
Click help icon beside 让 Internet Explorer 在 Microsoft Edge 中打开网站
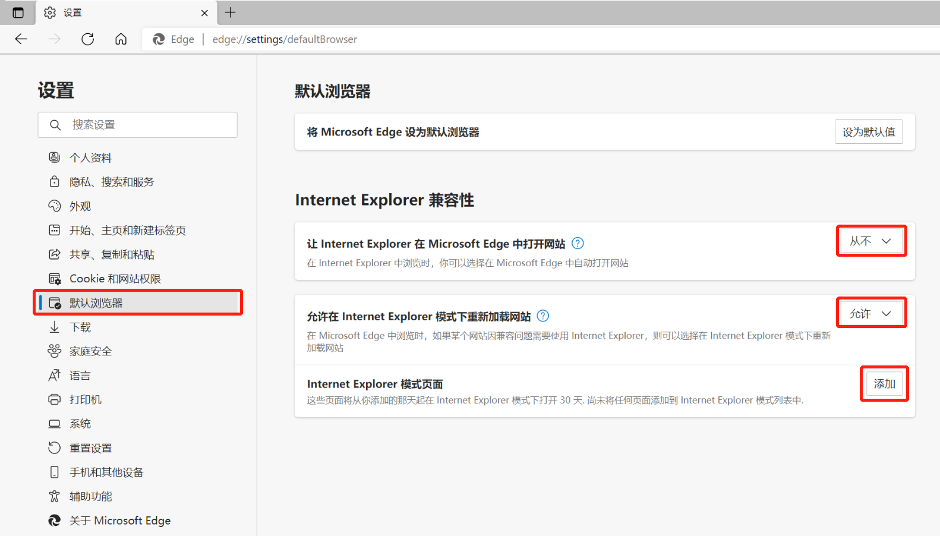tap(578, 244)
